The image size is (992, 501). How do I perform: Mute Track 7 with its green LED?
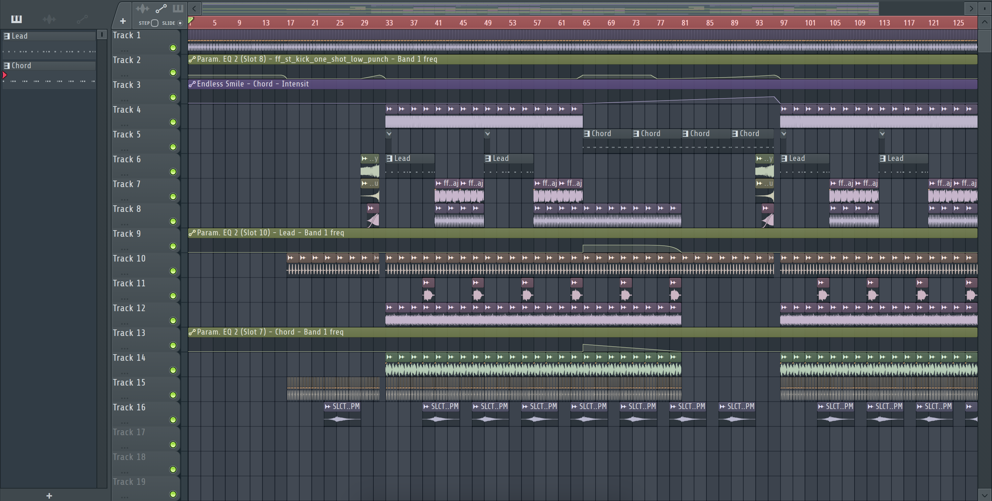[x=173, y=196]
